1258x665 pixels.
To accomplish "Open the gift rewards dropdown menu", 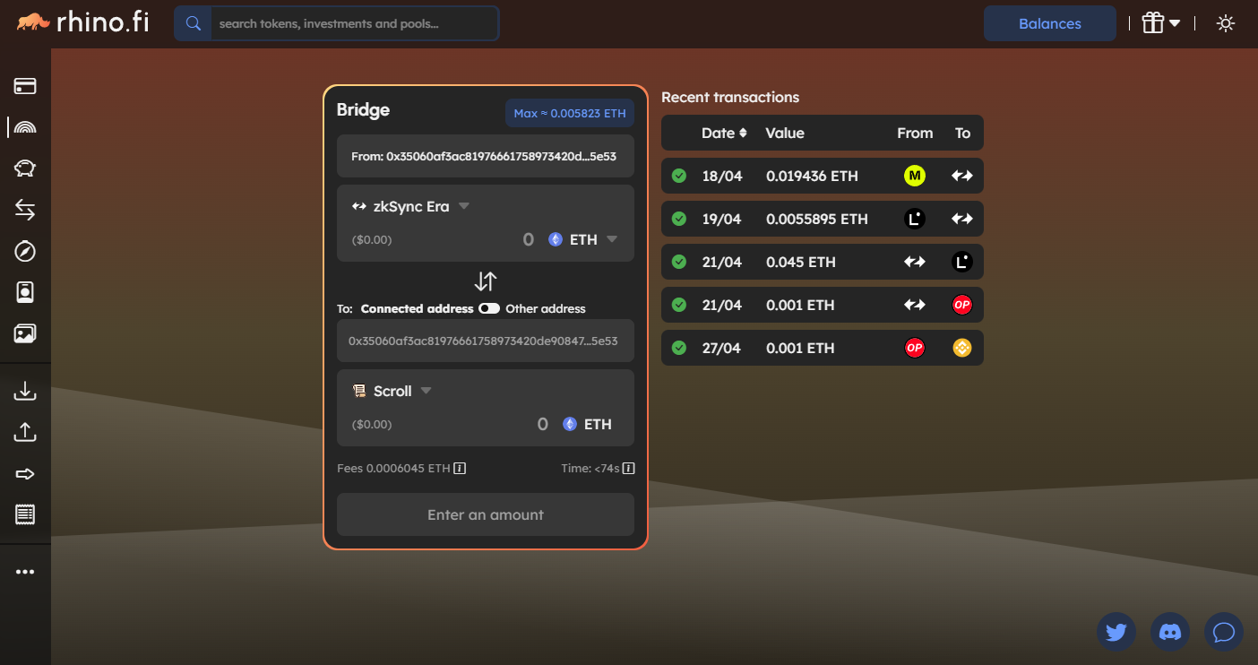I will click(1160, 24).
